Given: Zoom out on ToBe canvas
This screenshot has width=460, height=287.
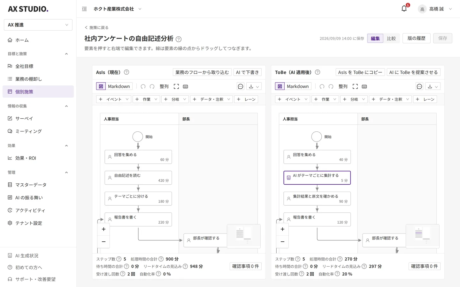Looking at the screenshot, I should [x=282, y=242].
